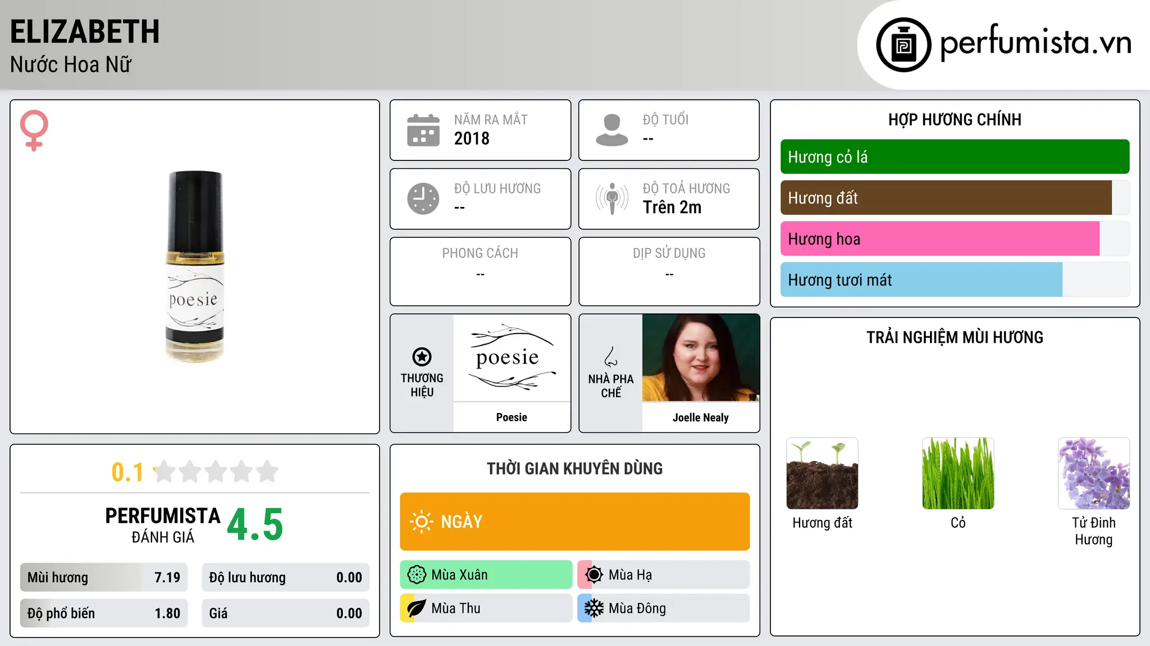Click the clock icon beside Độ Lưu Hương
1150x646 pixels.
[423, 199]
